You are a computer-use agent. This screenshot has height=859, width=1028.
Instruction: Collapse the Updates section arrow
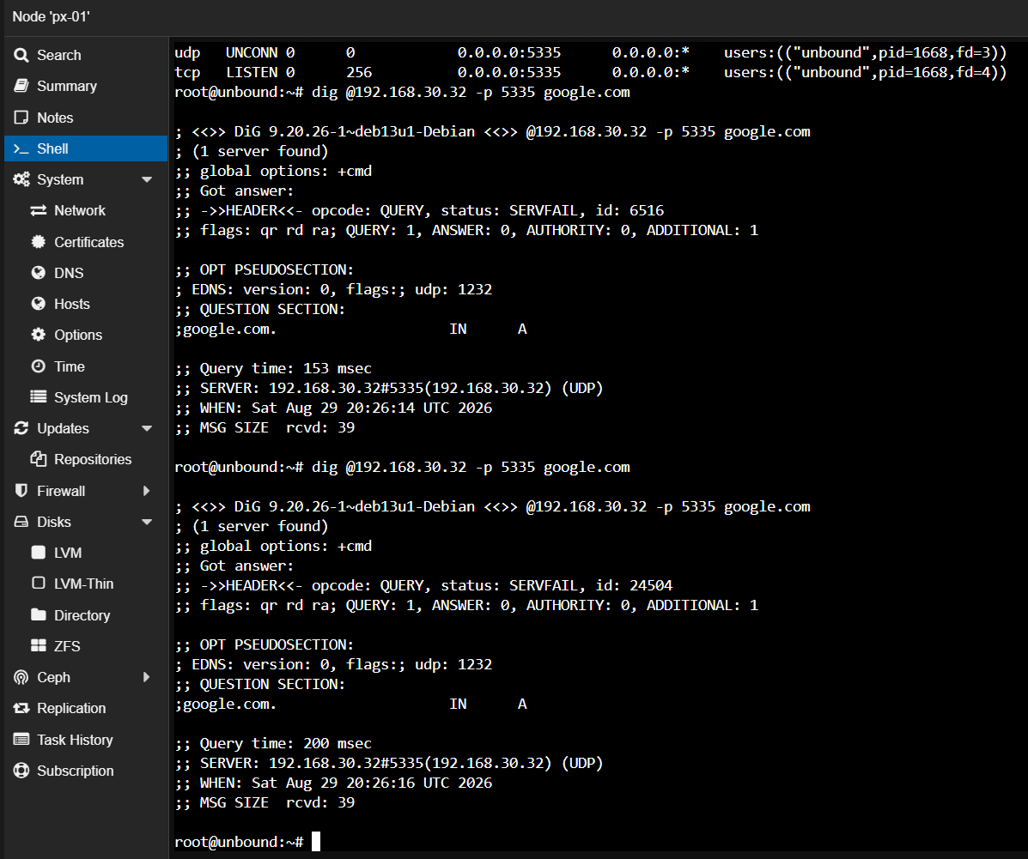147,428
